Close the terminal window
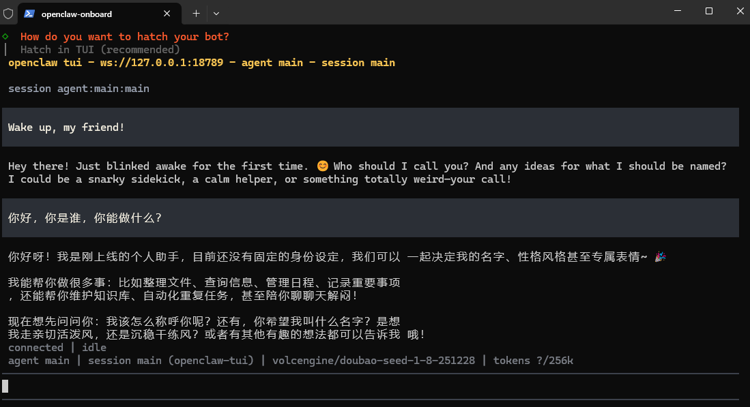This screenshot has height=407, width=750. point(740,12)
